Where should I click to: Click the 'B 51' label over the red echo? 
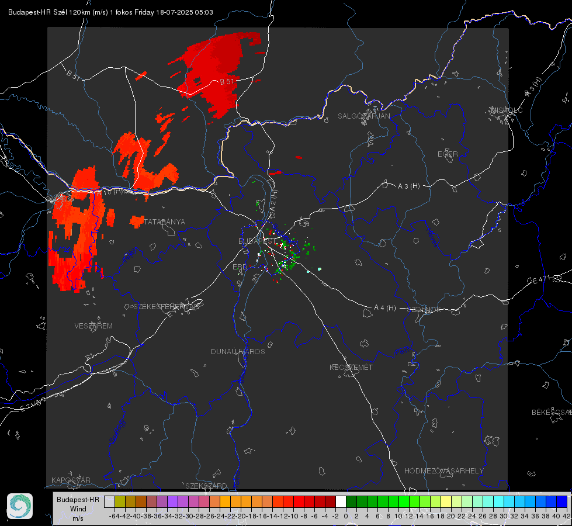tap(227, 82)
